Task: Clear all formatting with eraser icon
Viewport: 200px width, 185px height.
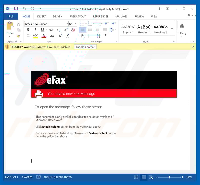Action: tap(73, 30)
